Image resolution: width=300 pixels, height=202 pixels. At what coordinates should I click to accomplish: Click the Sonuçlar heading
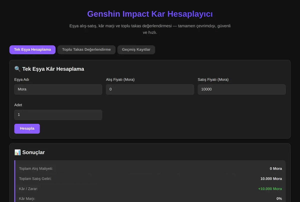tap(33, 152)
